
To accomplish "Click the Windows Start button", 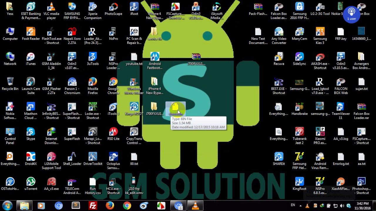I will tap(7, 206).
